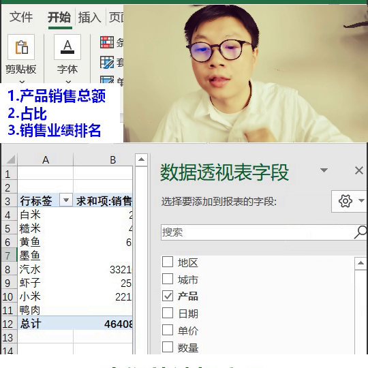The width and height of the screenshot is (368, 368).
Task: Select row 7 header
Action: 9,256
